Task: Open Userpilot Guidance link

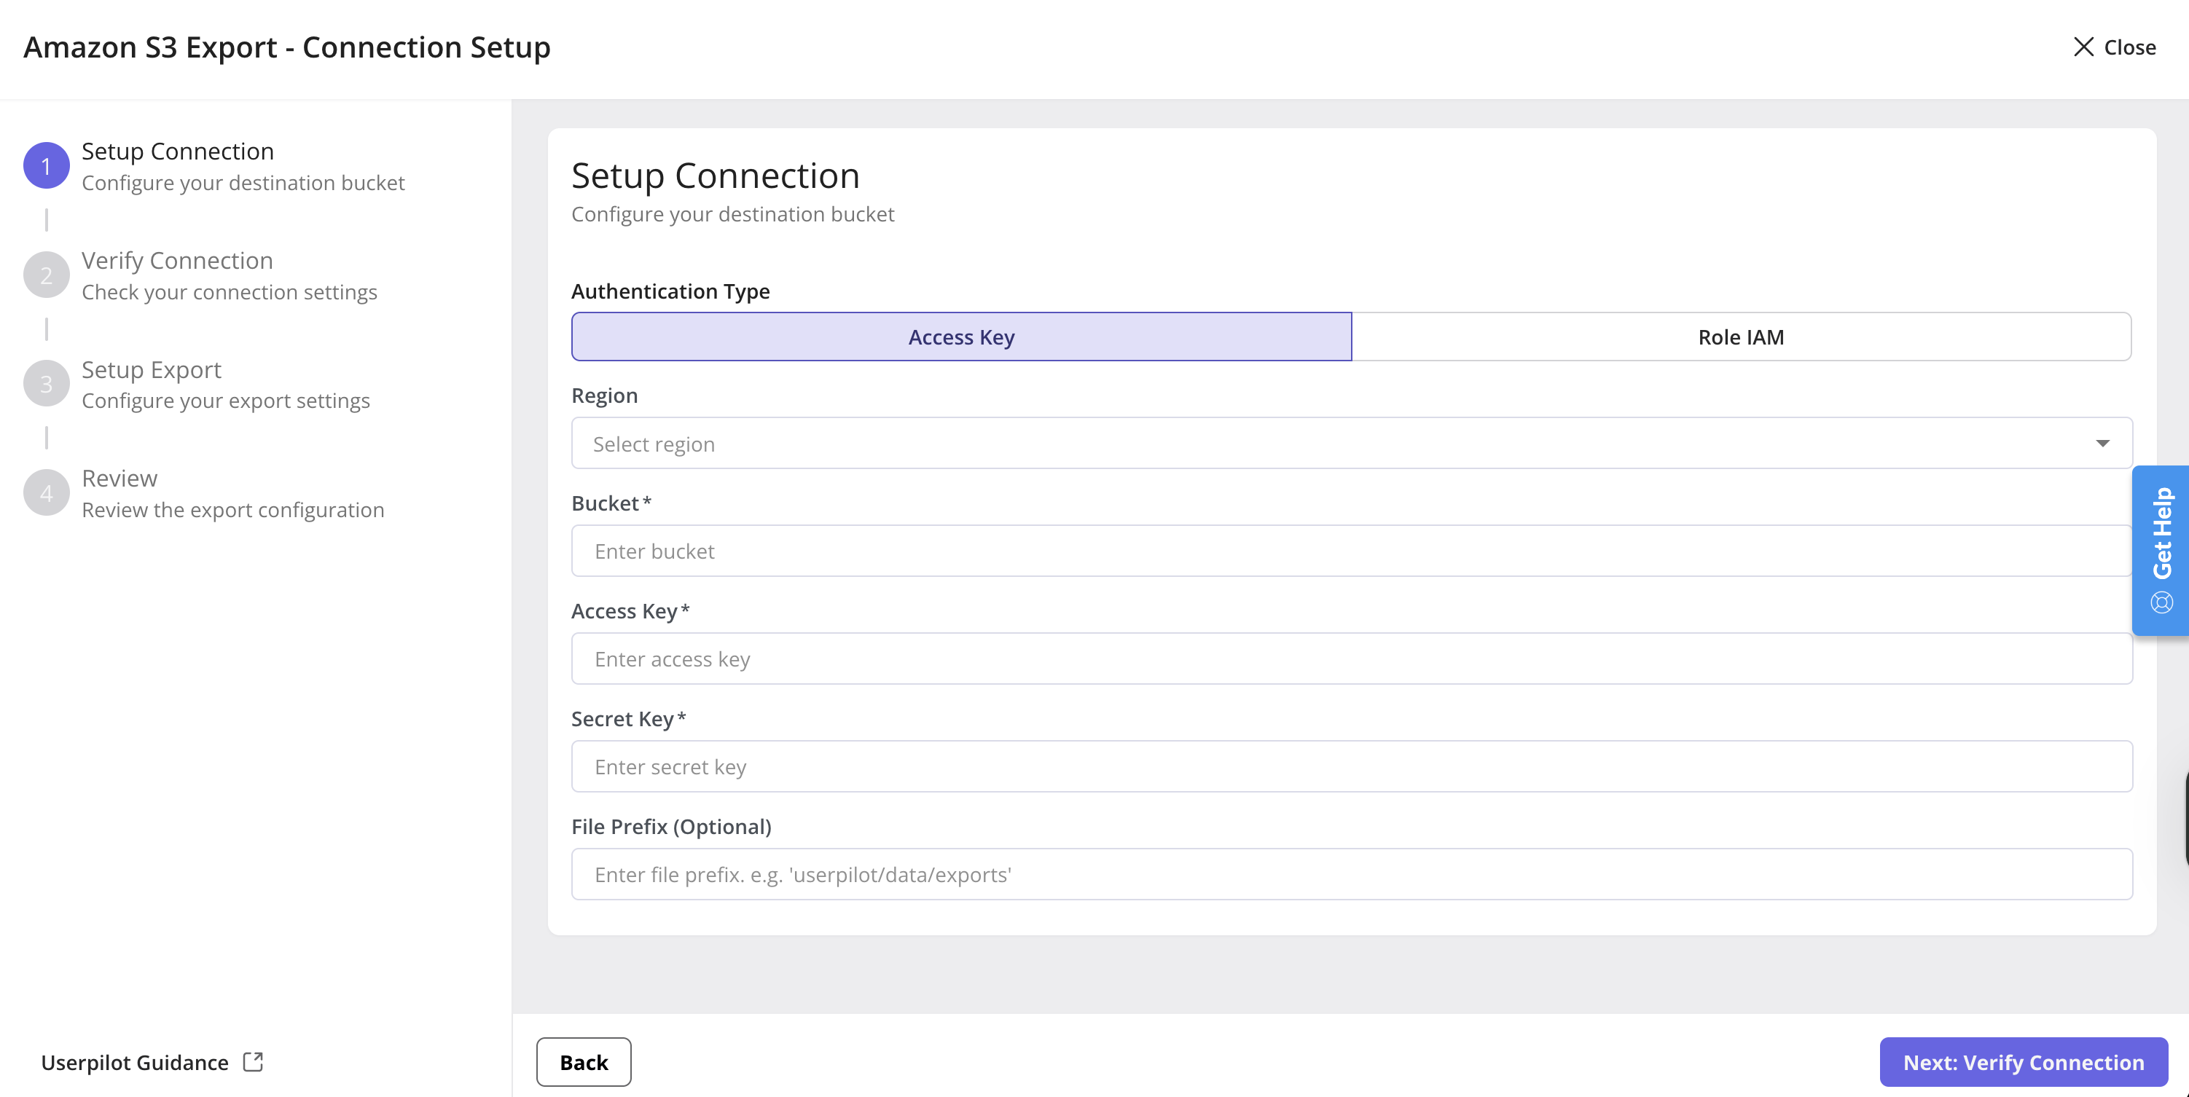Action: click(x=134, y=1062)
